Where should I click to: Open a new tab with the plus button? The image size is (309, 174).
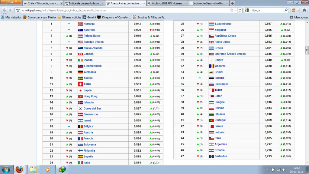[233, 3]
